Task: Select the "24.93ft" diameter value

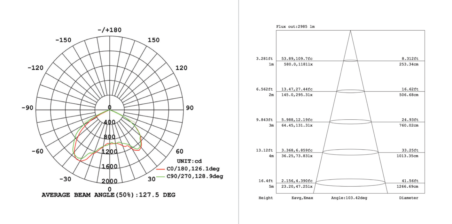Action: coord(410,120)
